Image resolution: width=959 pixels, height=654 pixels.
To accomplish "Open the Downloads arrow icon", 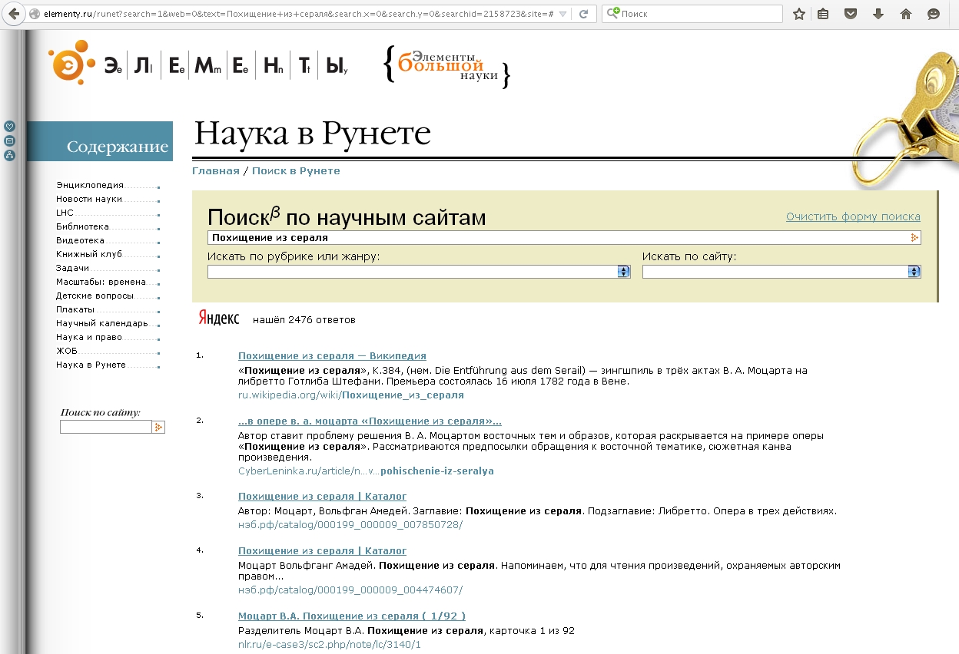I will (878, 14).
